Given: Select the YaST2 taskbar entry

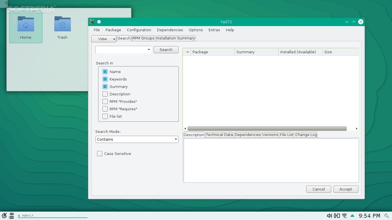Looking at the screenshot, I should (x=53, y=216).
